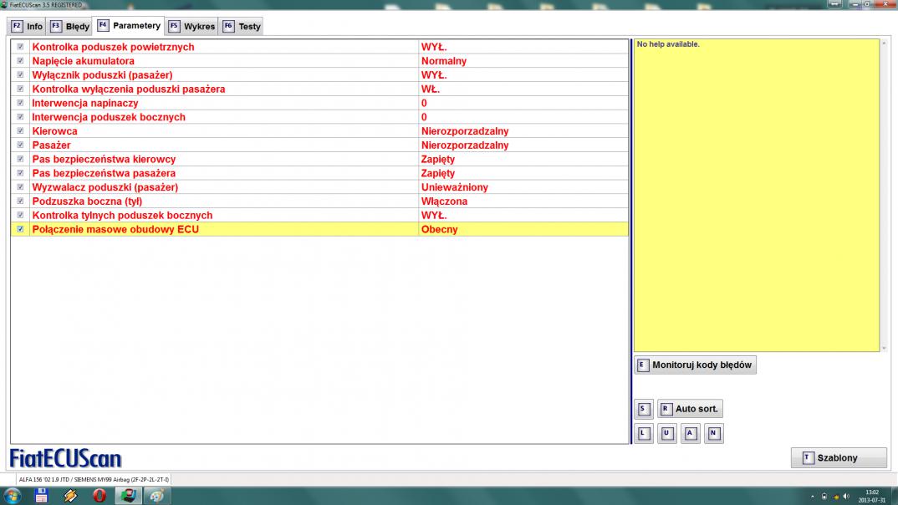898x505 pixels.
Task: Open the floppy disk taskbar icon
Action: pos(41,495)
